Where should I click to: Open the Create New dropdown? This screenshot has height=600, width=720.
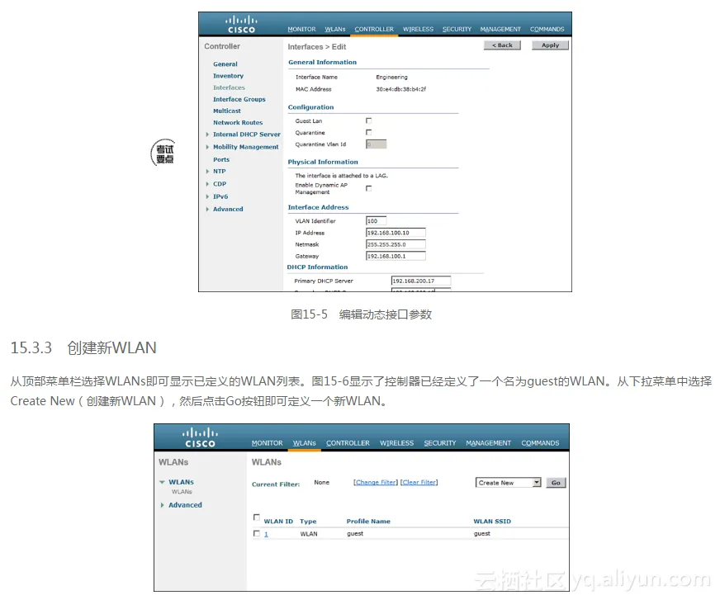click(x=509, y=483)
